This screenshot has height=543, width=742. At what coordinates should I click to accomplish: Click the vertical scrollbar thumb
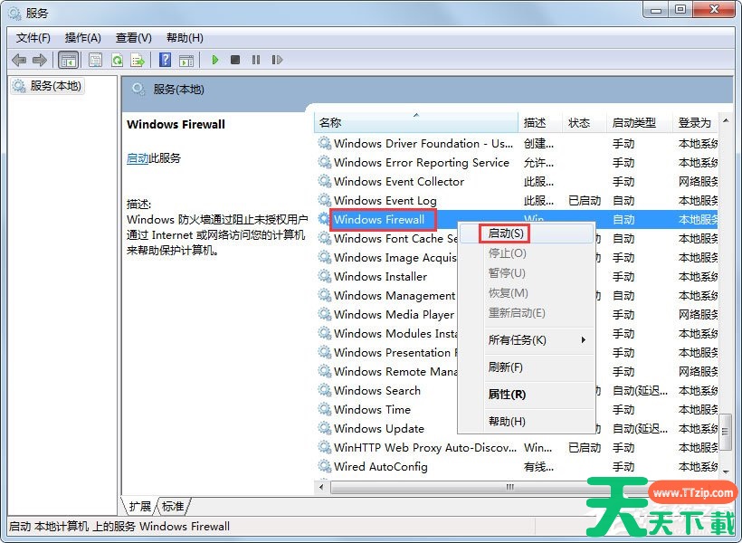(x=726, y=431)
